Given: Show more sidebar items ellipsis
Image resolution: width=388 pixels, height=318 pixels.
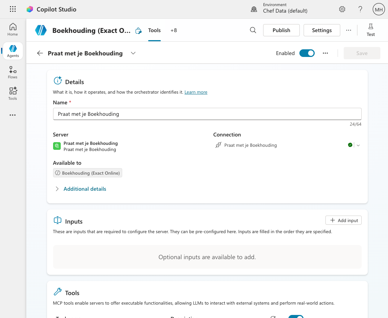Looking at the screenshot, I should point(13,115).
